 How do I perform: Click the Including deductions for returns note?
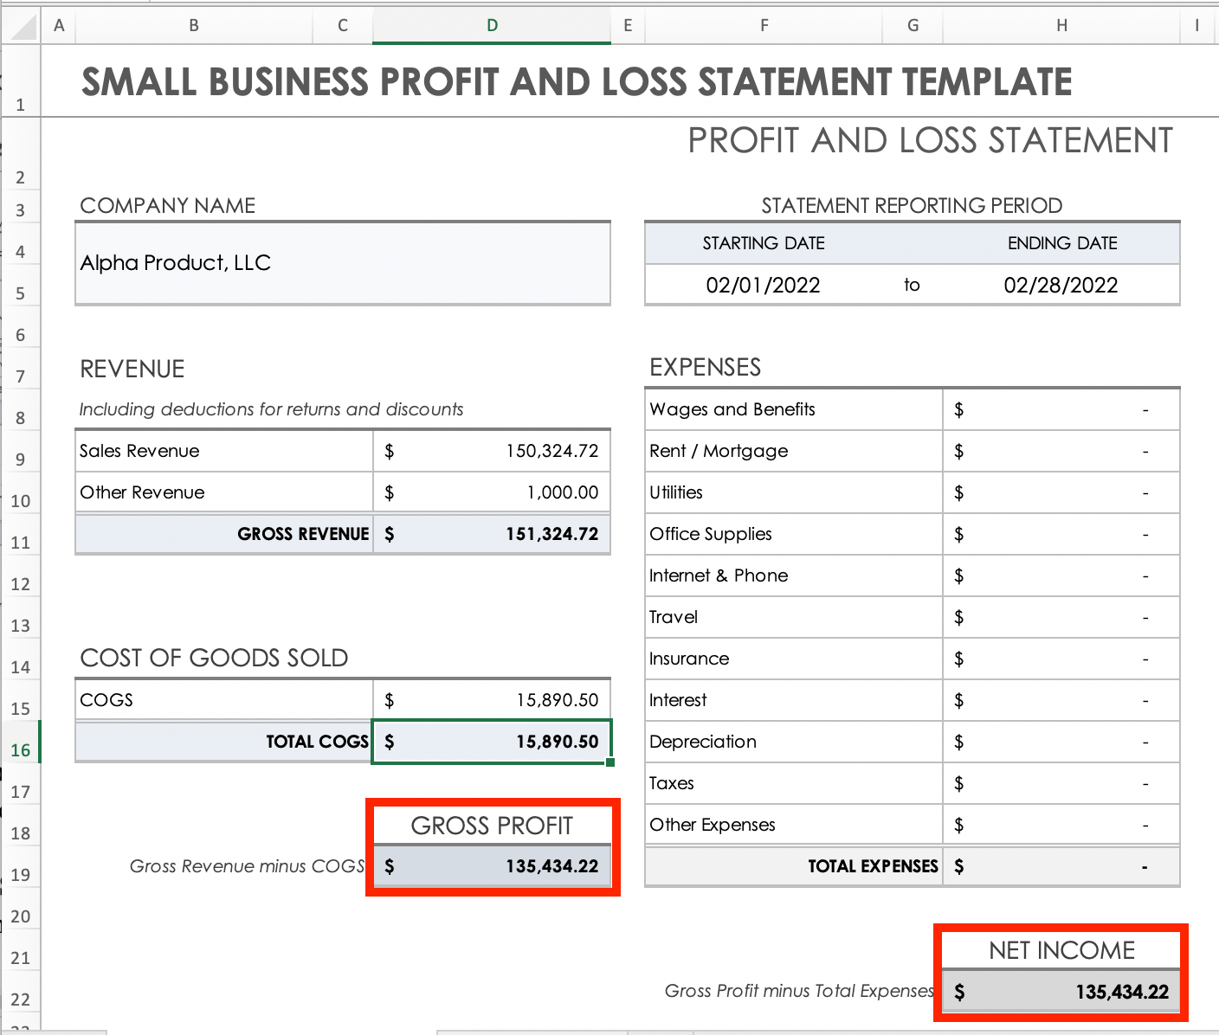click(x=271, y=409)
